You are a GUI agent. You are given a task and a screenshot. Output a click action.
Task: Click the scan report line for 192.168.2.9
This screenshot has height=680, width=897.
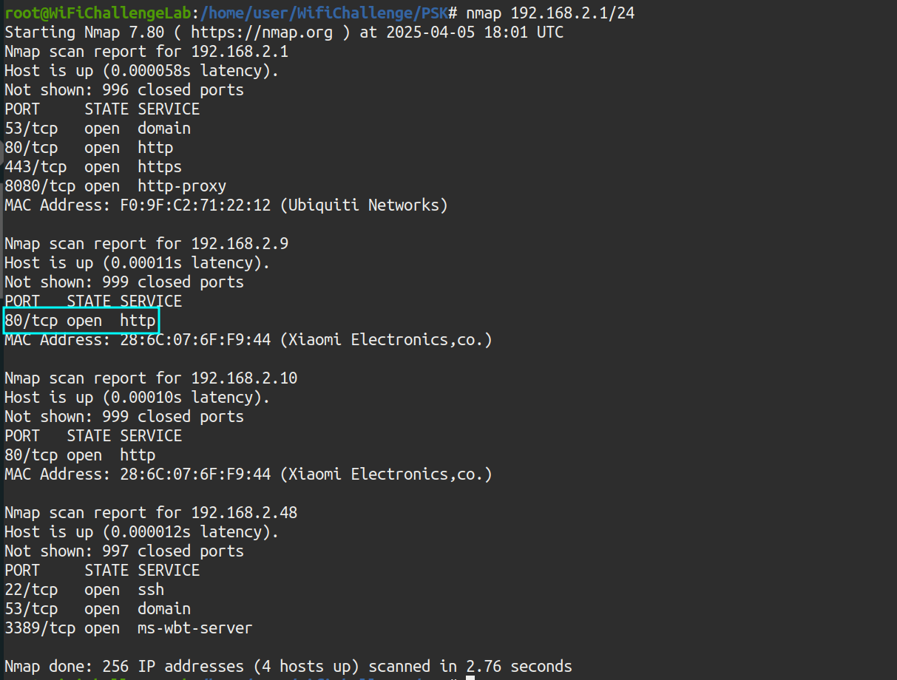(x=146, y=244)
